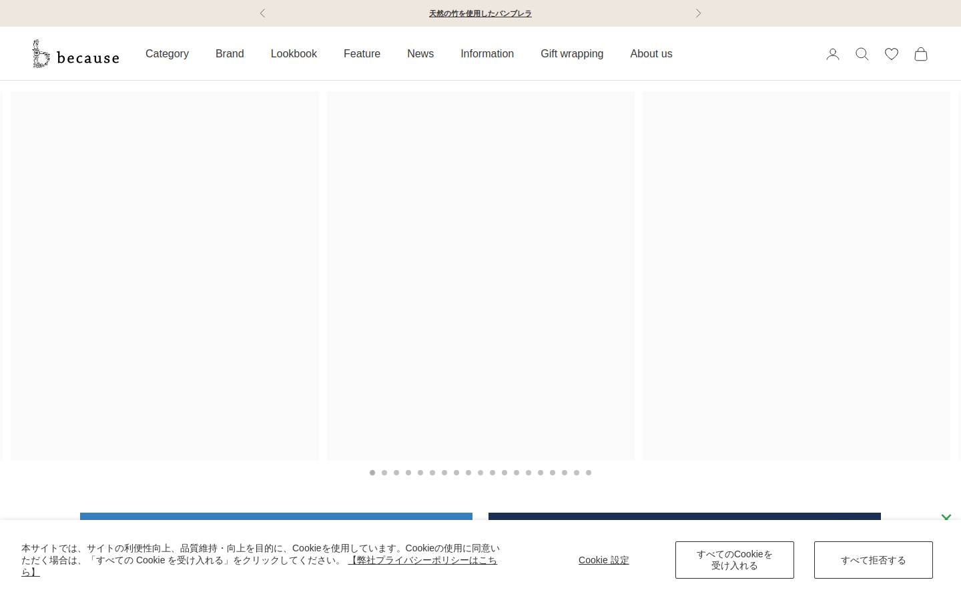The height and width of the screenshot is (600, 961).
Task: Open the Brand menu
Action: [230, 53]
